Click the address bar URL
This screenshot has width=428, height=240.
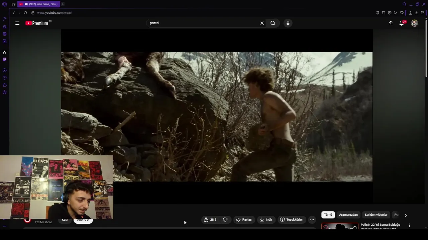[55, 13]
